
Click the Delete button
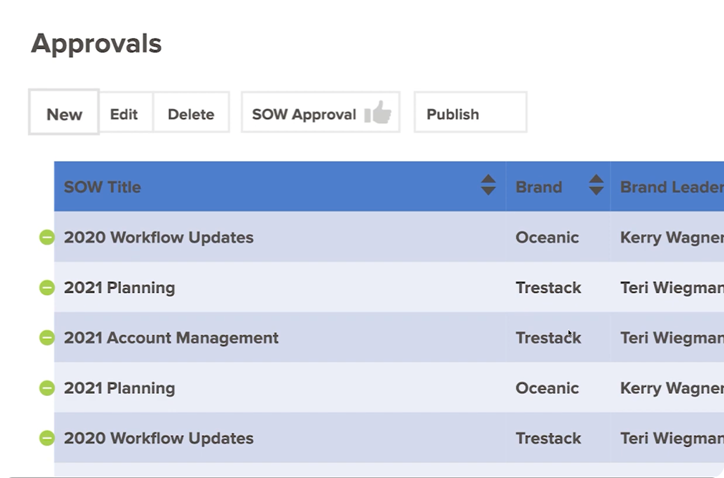tap(191, 112)
